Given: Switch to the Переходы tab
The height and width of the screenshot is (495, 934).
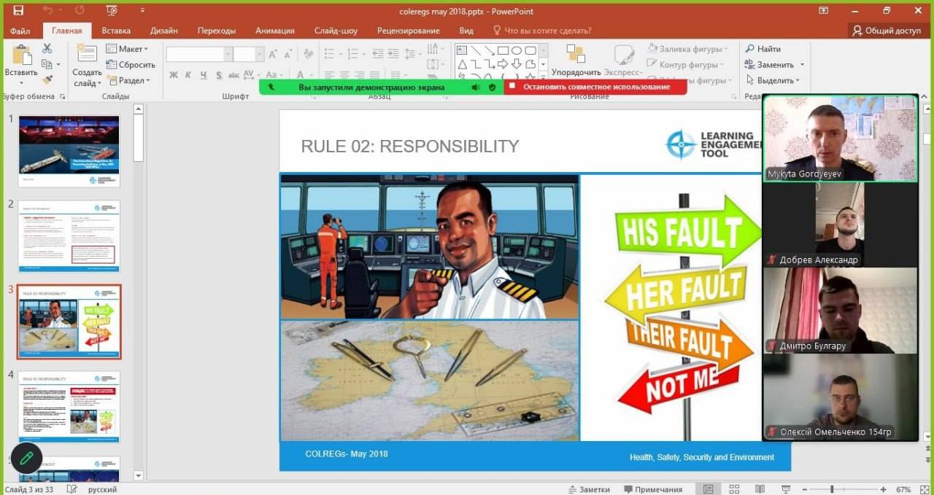Looking at the screenshot, I should click(217, 31).
